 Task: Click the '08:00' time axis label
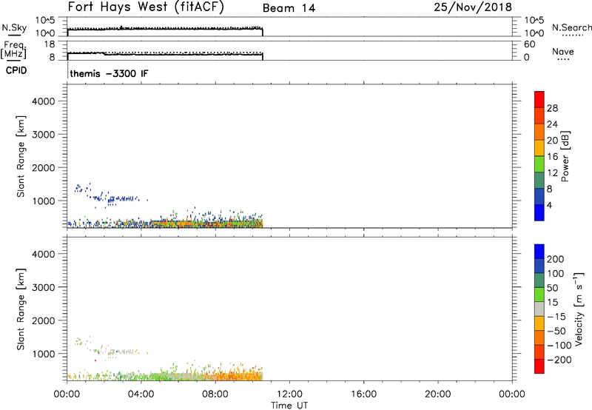pyautogui.click(x=215, y=394)
